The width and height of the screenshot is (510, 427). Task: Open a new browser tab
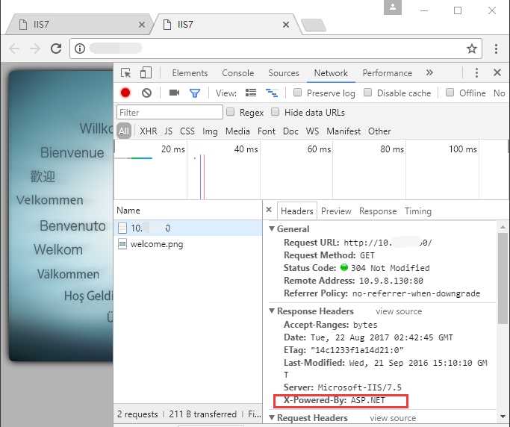pyautogui.click(x=314, y=25)
